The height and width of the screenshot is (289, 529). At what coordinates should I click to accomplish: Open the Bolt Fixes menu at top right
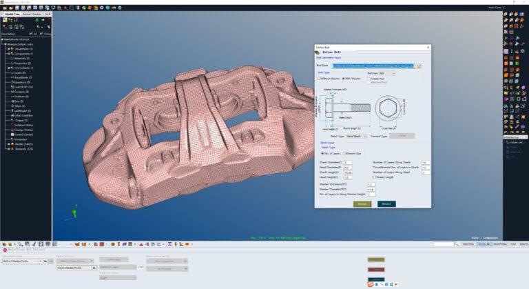coord(496,8)
